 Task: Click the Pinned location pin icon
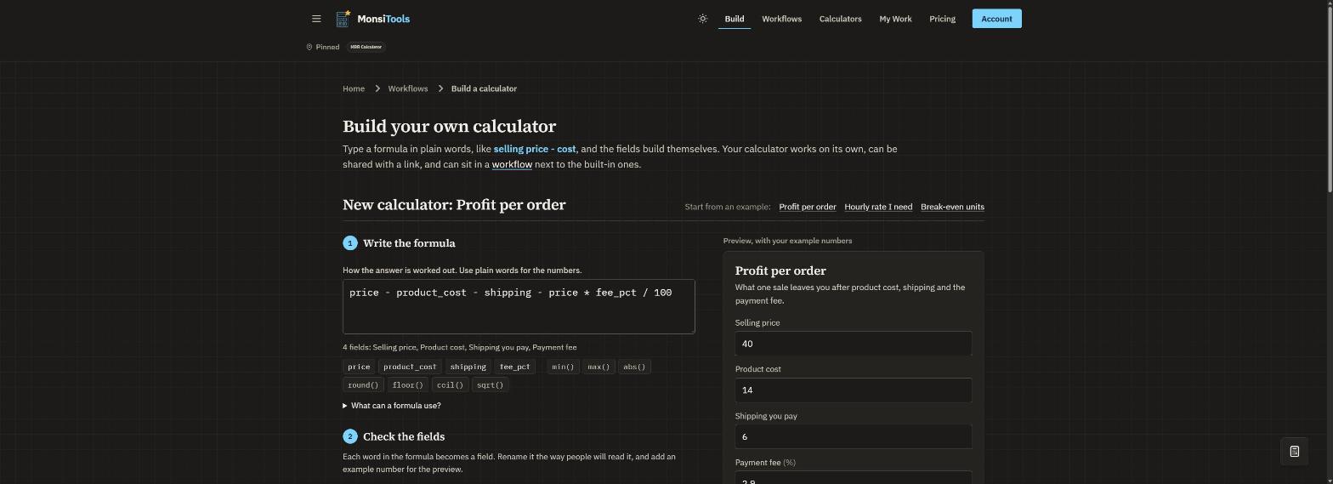pyautogui.click(x=309, y=47)
